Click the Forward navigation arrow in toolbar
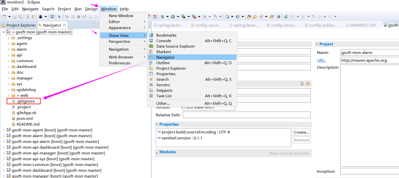The width and height of the screenshot is (399, 178). click(330, 17)
